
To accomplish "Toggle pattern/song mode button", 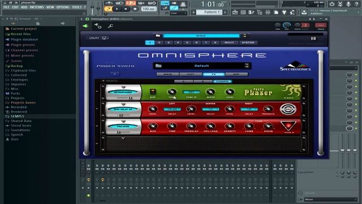I will pyautogui.click(x=108, y=9).
